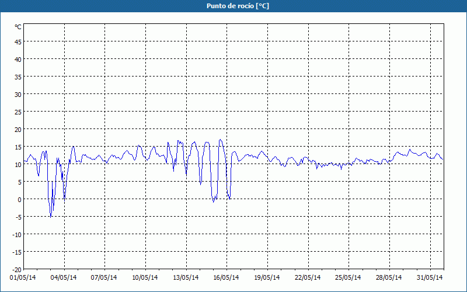Screen dimensions: 467x292
Task: Select the y-axis value 35
Action: click(x=18, y=77)
